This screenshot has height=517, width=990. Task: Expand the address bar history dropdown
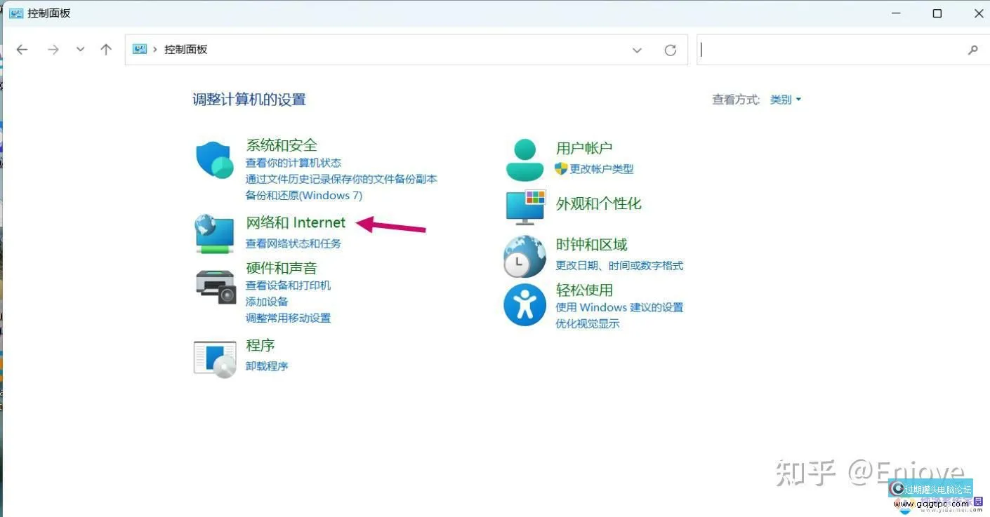pos(637,50)
